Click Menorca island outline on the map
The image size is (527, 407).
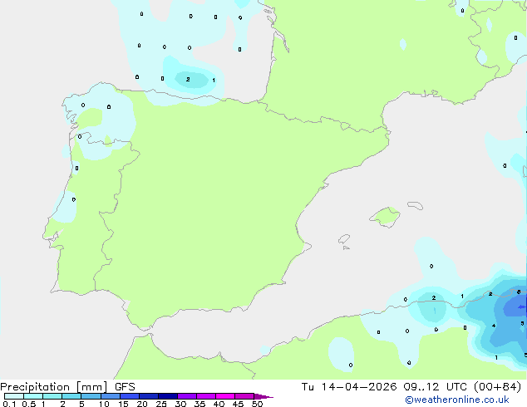click(415, 205)
